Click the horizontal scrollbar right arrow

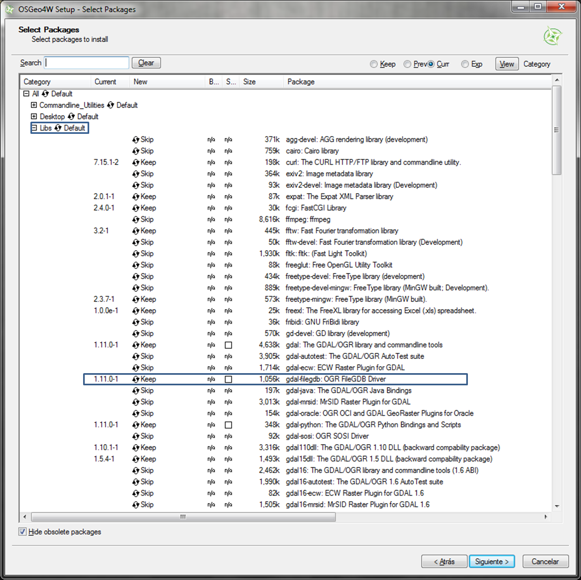546,517
